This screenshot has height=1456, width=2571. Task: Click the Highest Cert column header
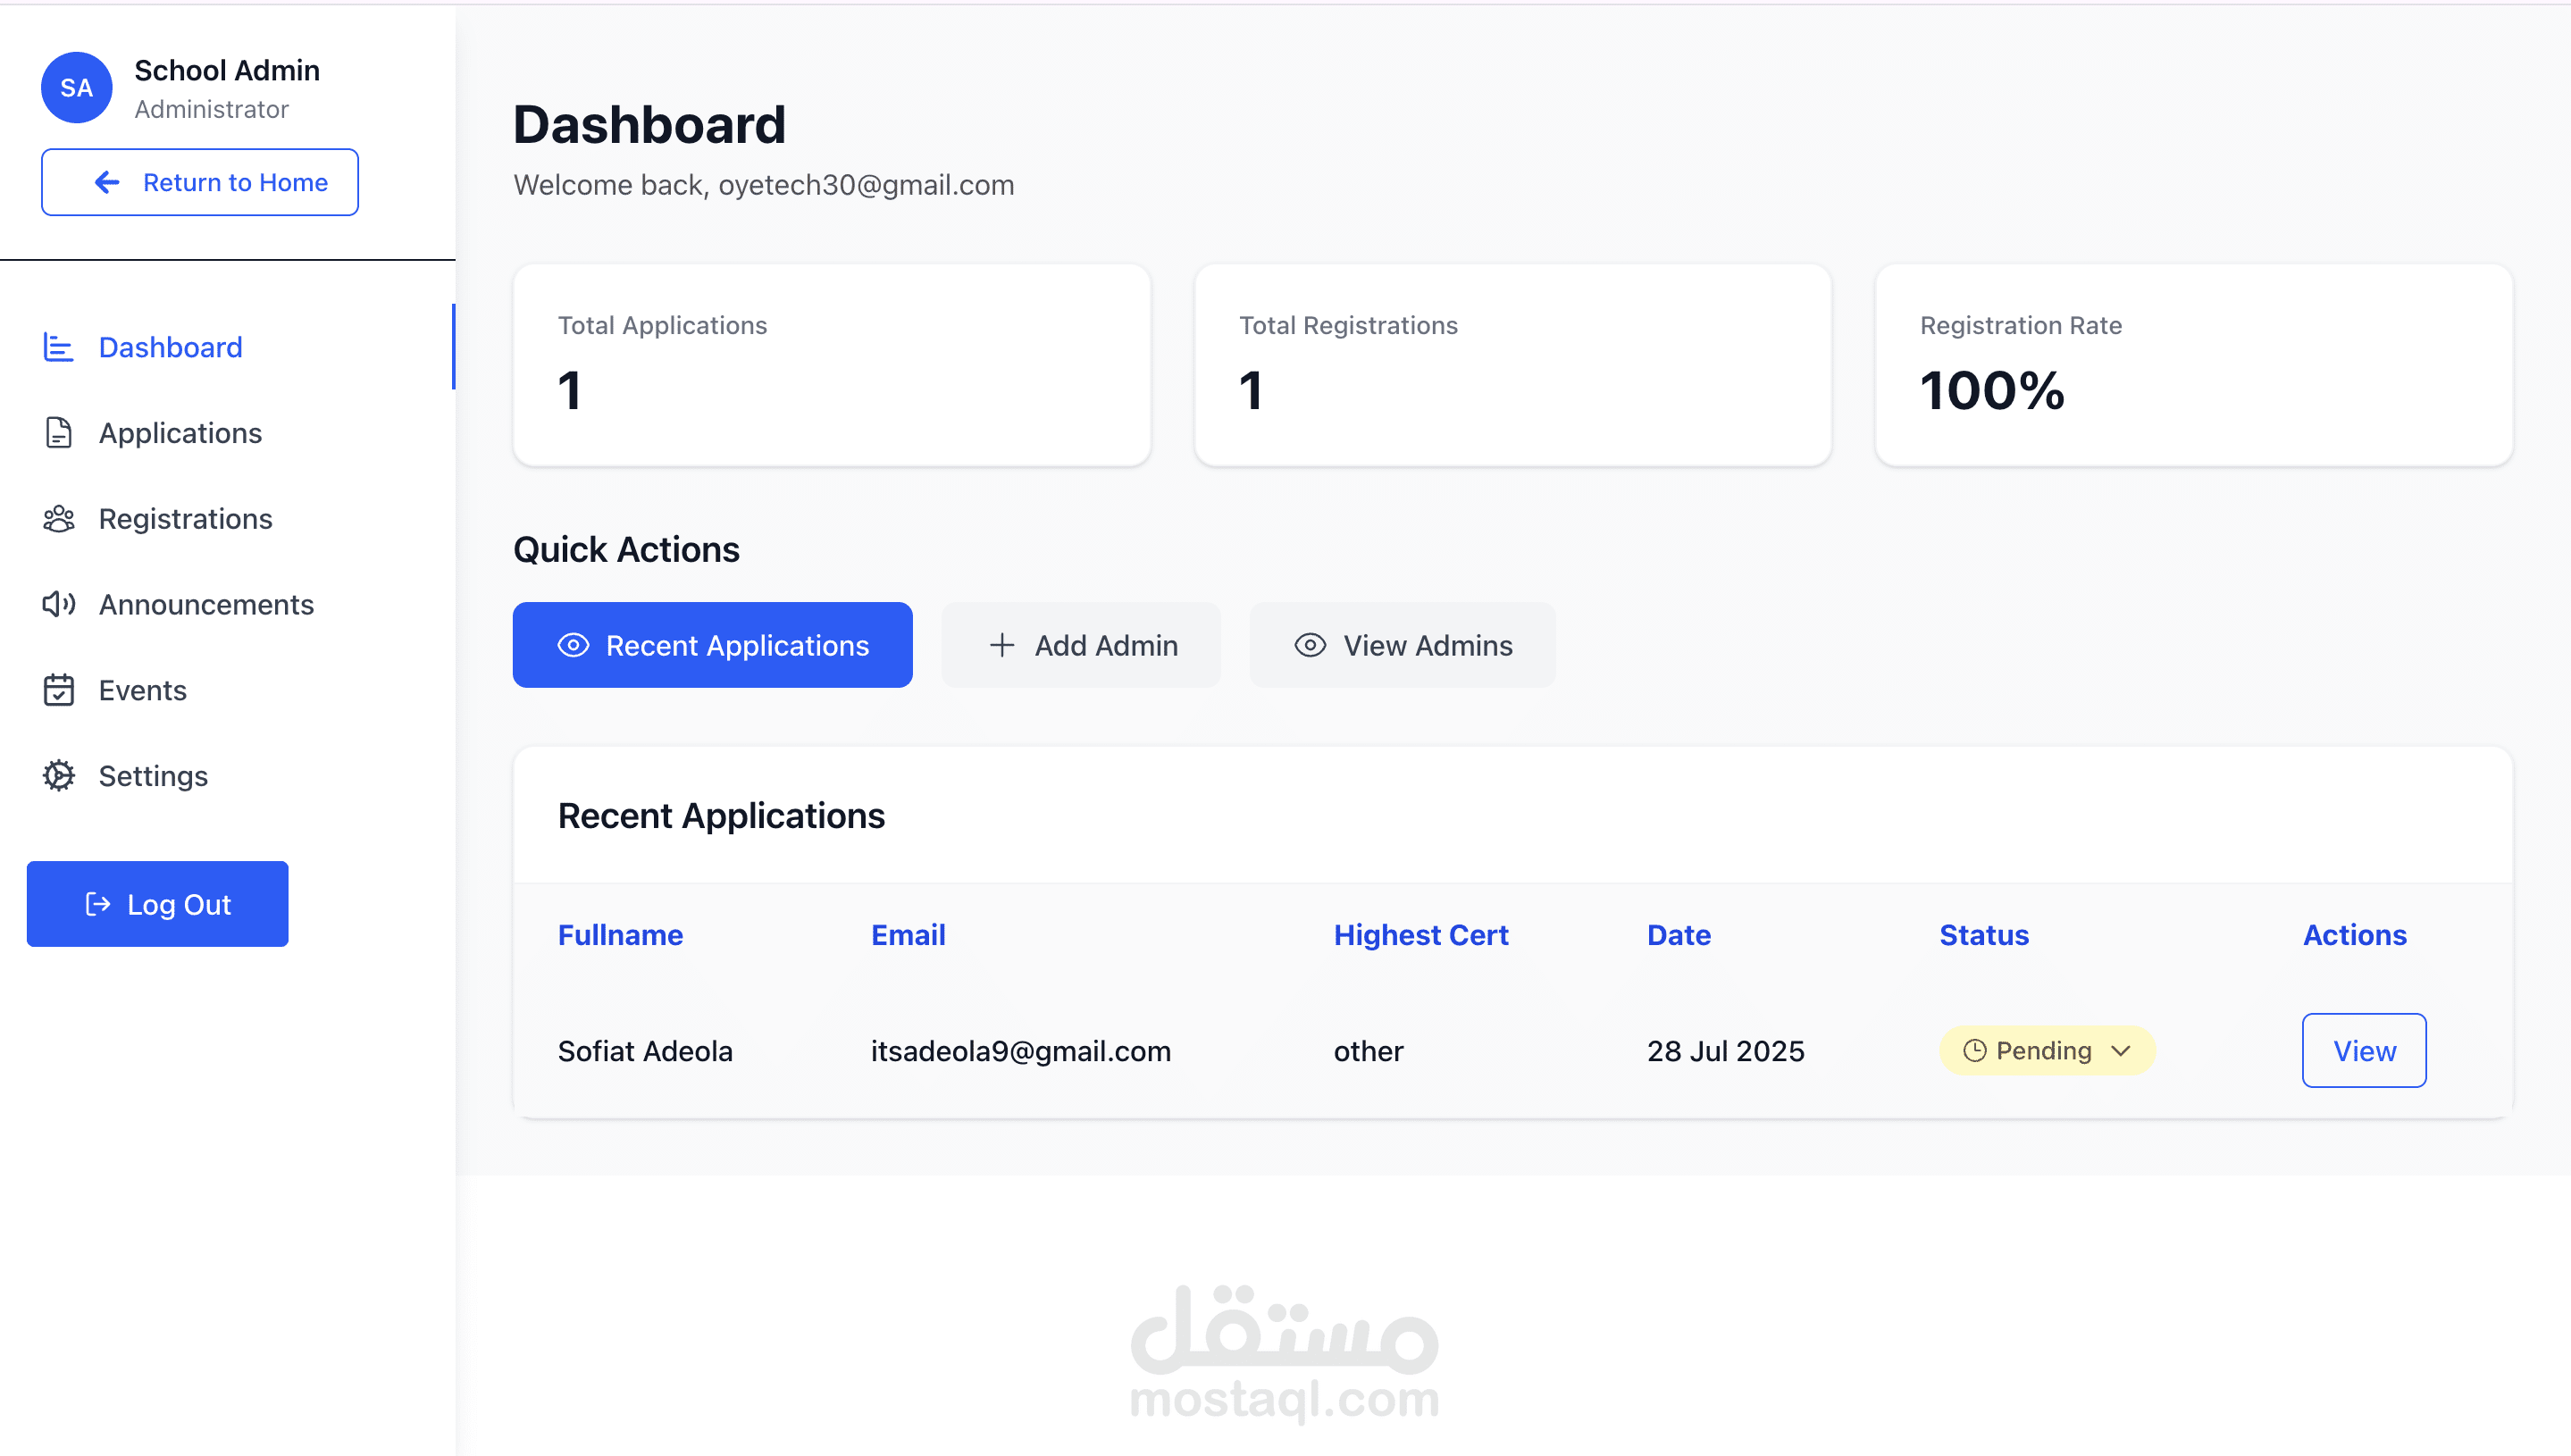(x=1421, y=935)
